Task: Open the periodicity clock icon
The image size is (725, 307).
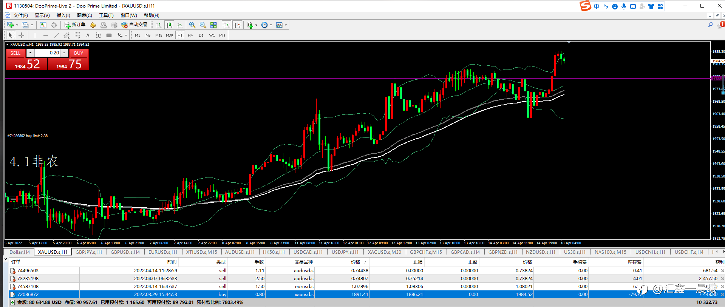Action: (264, 25)
